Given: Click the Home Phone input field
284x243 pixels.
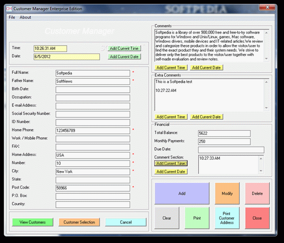Looking at the screenshot, I should click(x=93, y=131).
